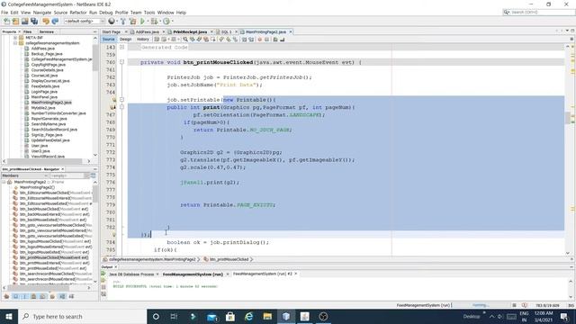Open the Tools menu

(x=149, y=13)
